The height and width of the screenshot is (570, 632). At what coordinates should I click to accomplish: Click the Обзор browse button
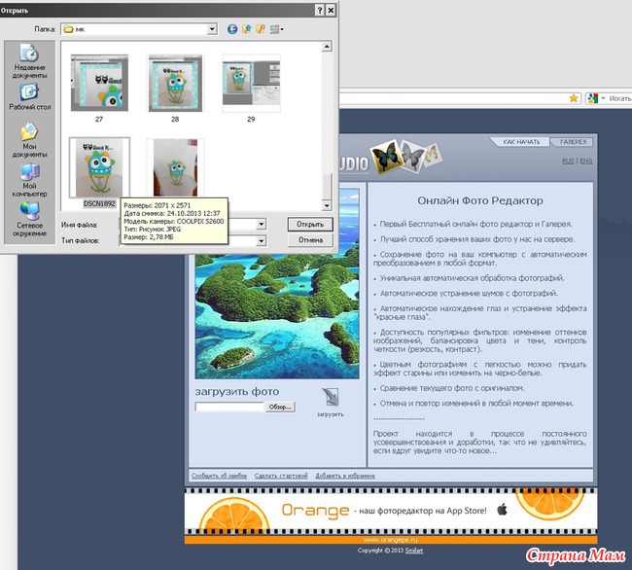(x=280, y=407)
